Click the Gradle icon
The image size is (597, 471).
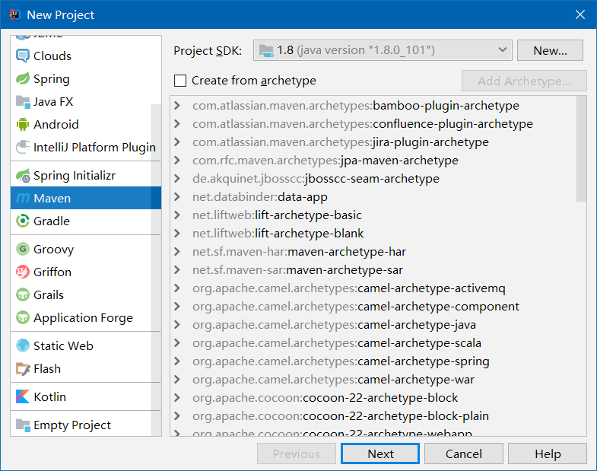[23, 221]
